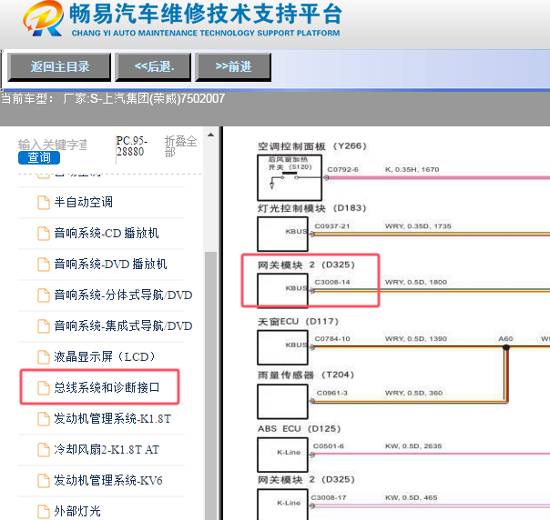The image size is (550, 520).
Task: Click wire label WRY, 0.5D, 1390
Action: pyautogui.click(x=415, y=339)
